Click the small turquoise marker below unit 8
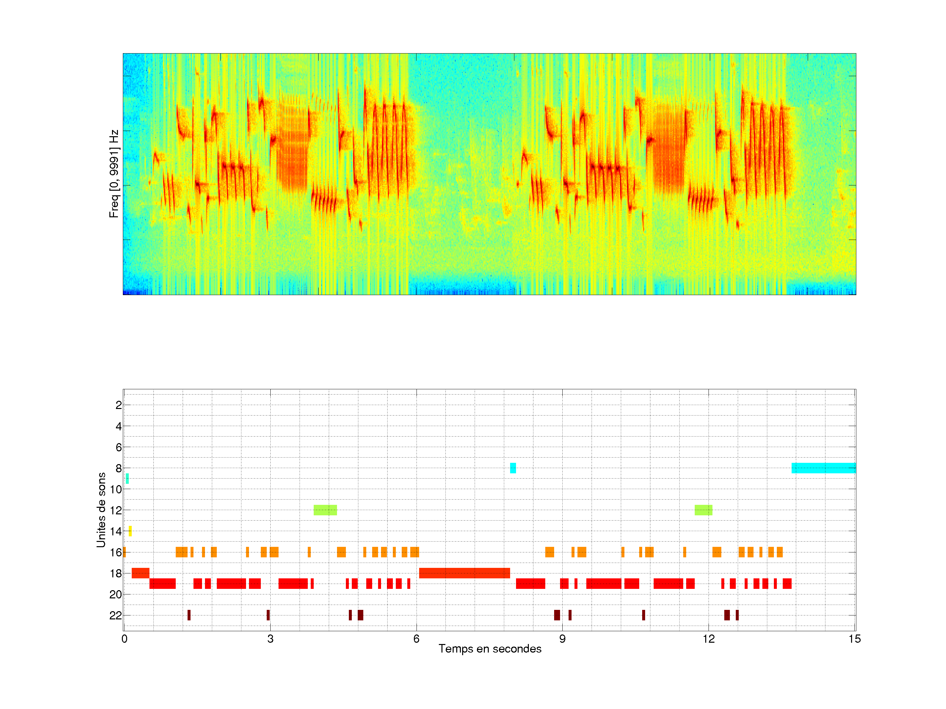 (127, 479)
